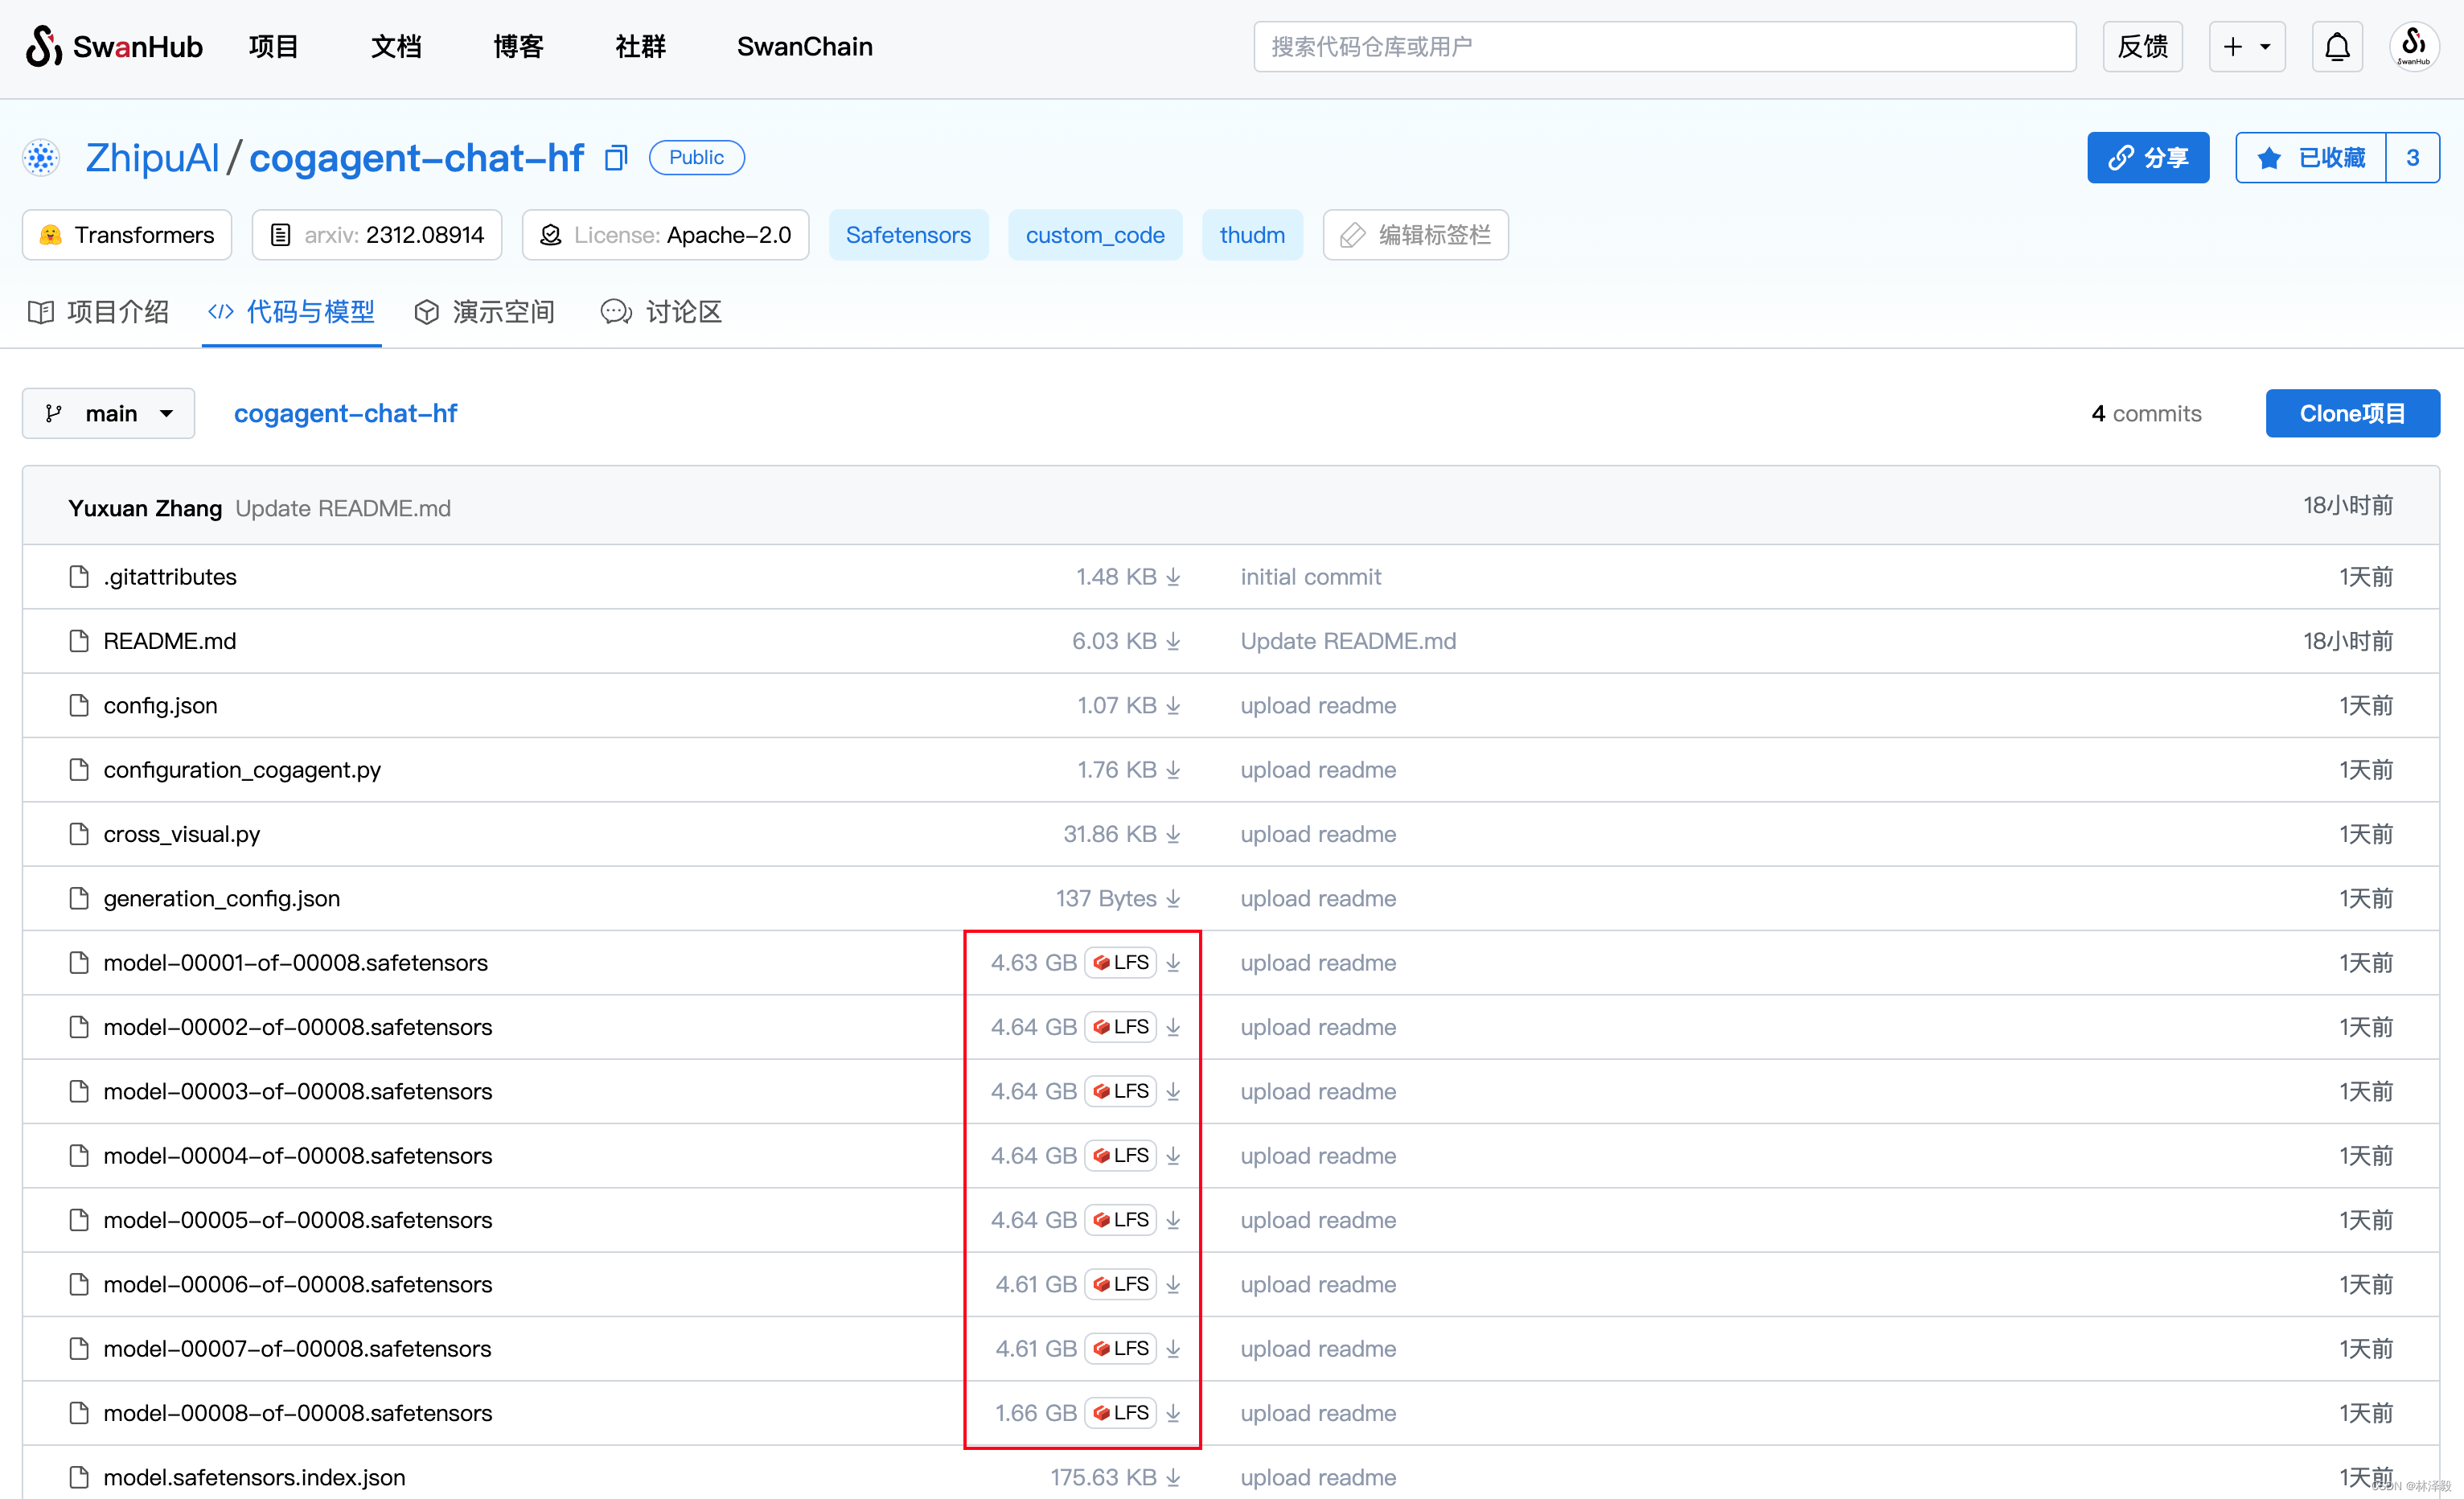Switch to the 代码与模型 tab
Image resolution: width=2464 pixels, height=1499 pixels.
(x=291, y=312)
